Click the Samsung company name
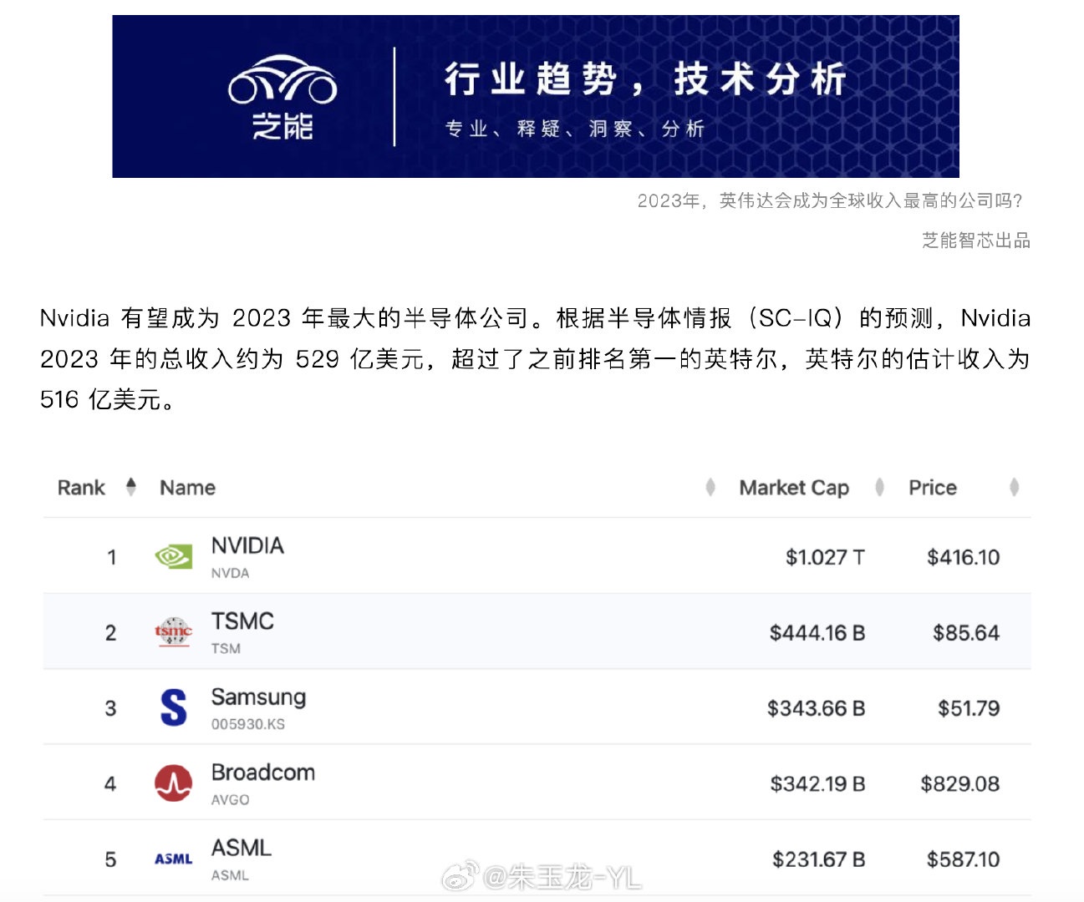The width and height of the screenshot is (1084, 902). coord(258,697)
